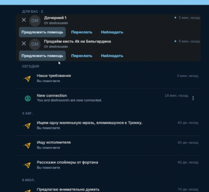Image resolution: width=209 pixels, height=192 pixels.
Task: Open the New connection notification
Action: point(108,98)
